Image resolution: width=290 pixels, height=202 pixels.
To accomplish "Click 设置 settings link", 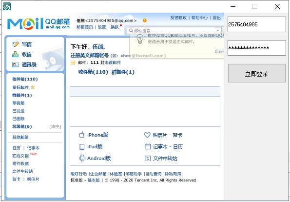I will pyautogui.click(x=102, y=27).
